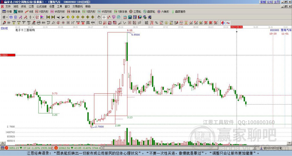Click the 10962.56 index value in status bar
This screenshot has width=292, height=156.
coord(64,148)
